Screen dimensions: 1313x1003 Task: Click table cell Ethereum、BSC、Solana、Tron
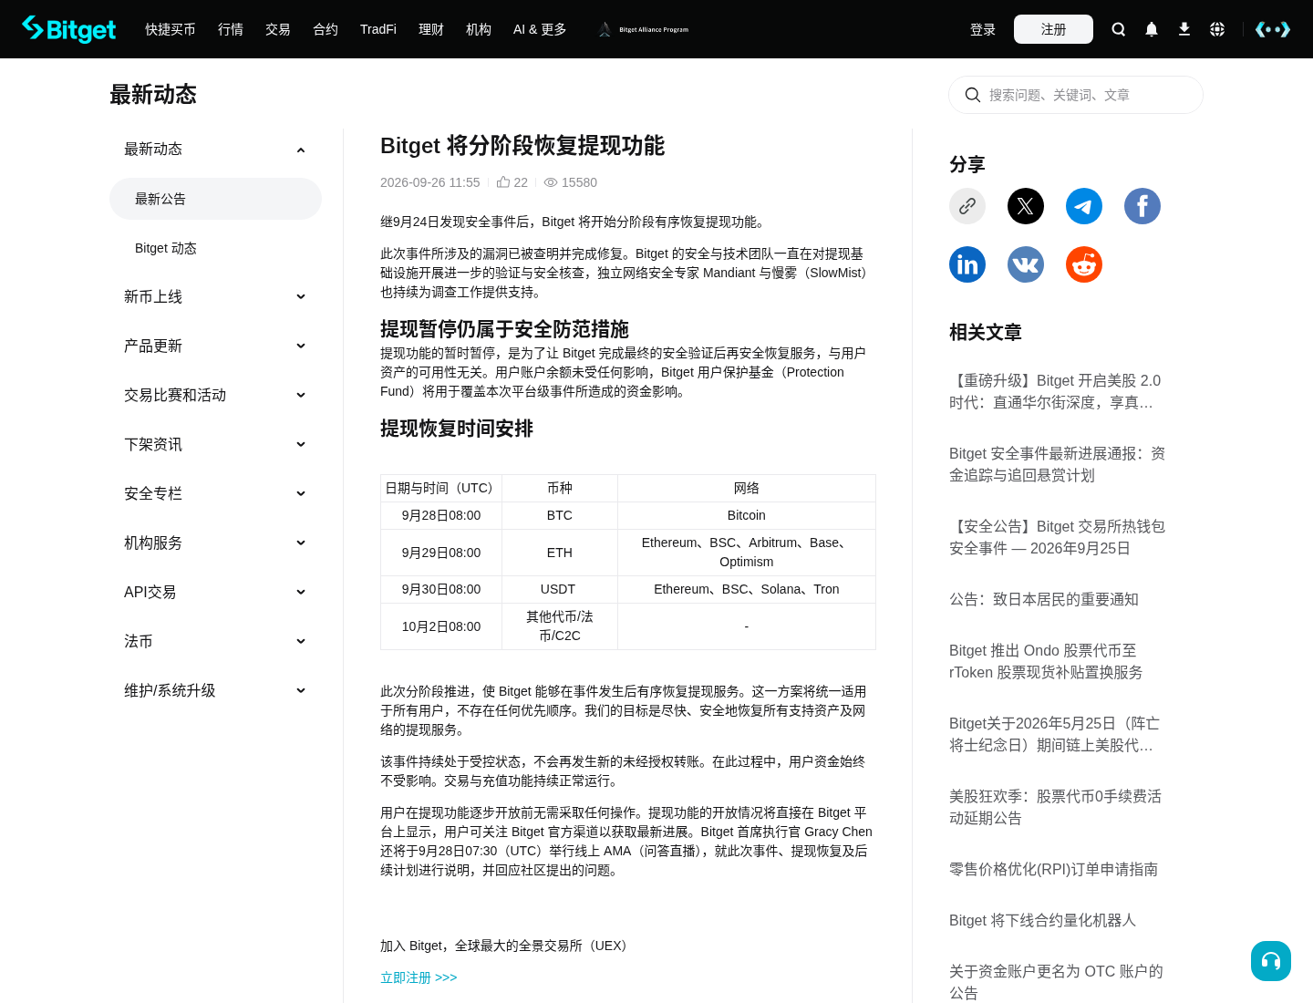pyautogui.click(x=747, y=589)
